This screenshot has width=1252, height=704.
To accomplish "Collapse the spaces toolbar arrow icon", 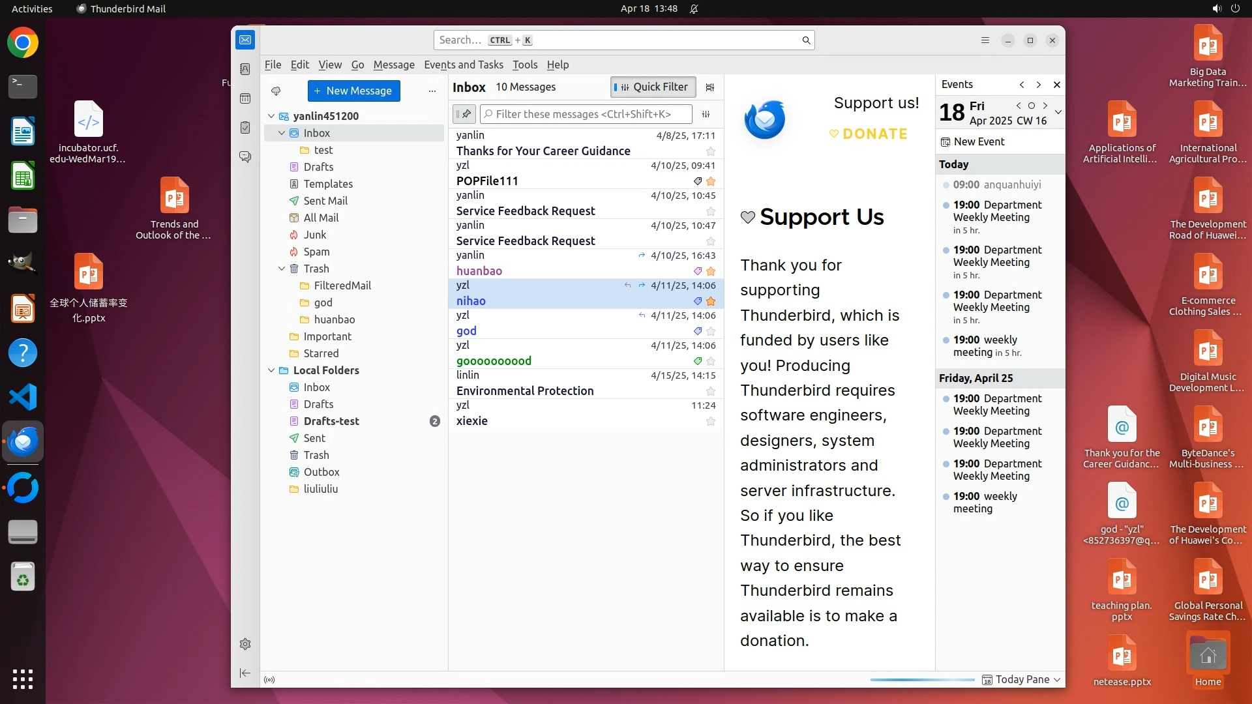I will [x=245, y=673].
